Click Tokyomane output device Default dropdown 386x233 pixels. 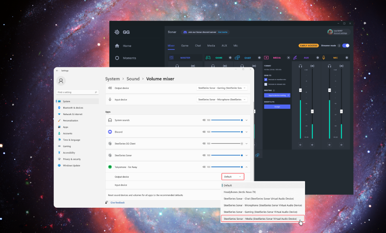pyautogui.click(x=232, y=176)
